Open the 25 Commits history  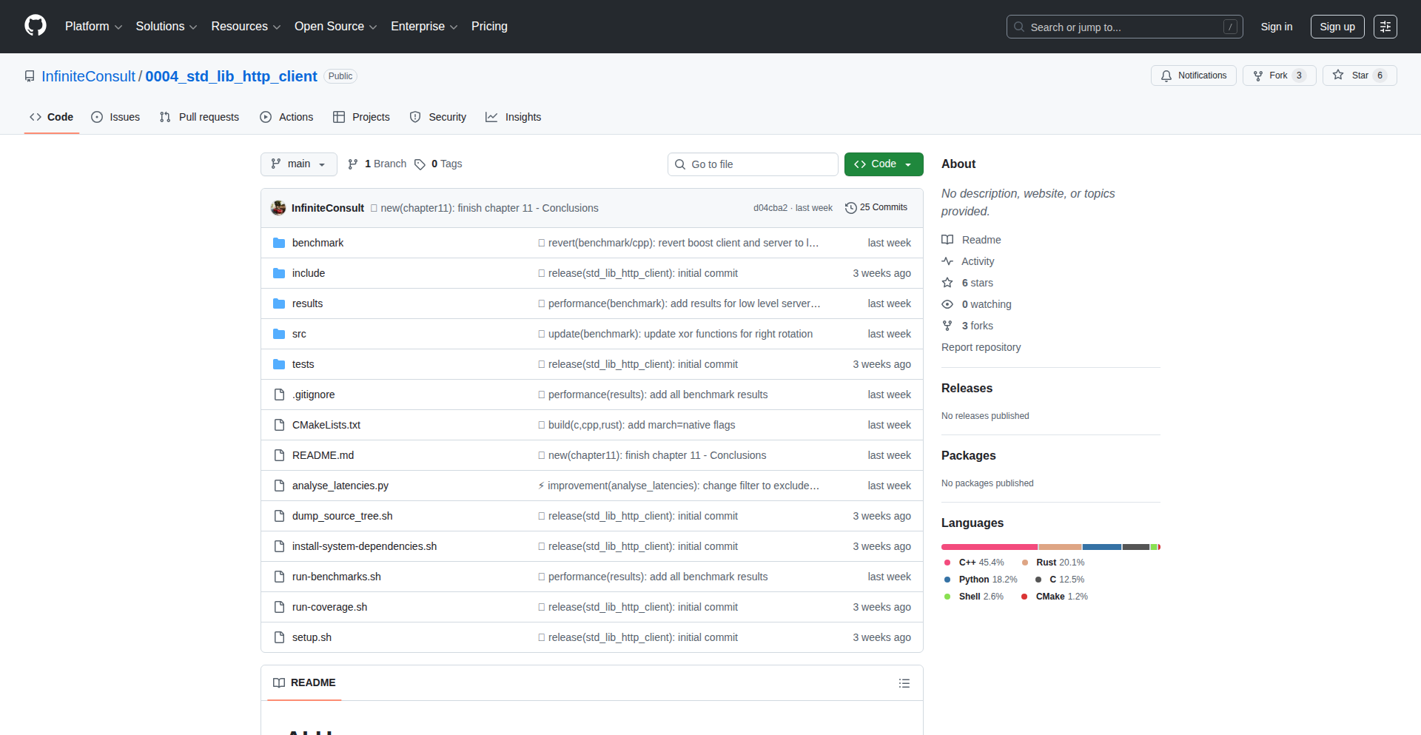point(876,208)
